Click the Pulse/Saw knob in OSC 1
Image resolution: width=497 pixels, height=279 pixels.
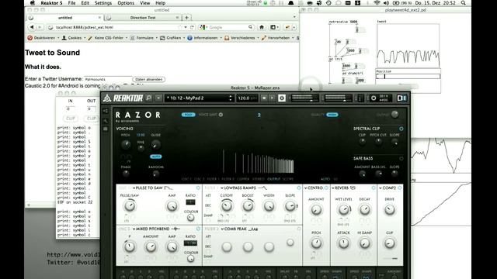(130, 206)
